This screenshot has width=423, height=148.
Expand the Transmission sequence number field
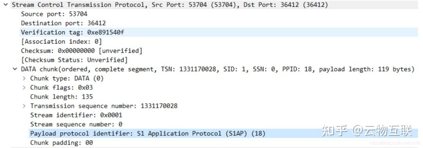24,106
